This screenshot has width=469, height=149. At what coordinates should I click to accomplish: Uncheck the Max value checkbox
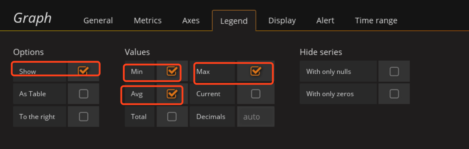[x=256, y=71]
